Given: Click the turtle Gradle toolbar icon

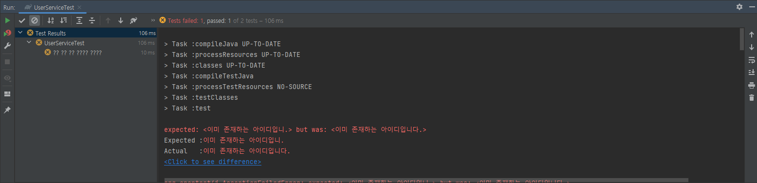Looking at the screenshot, I should (x=133, y=20).
